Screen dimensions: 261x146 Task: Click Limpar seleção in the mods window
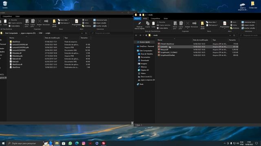tap(248, 25)
